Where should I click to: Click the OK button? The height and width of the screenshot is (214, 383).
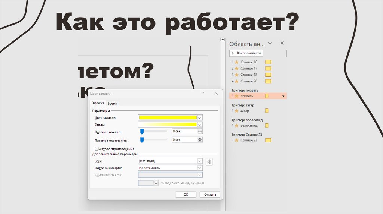point(186,195)
